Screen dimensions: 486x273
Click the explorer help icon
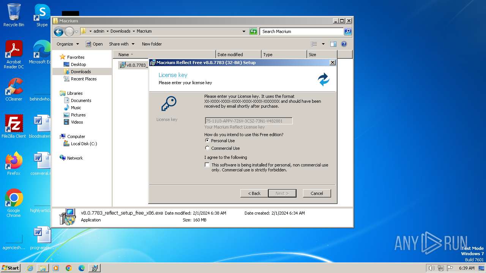coord(344,44)
